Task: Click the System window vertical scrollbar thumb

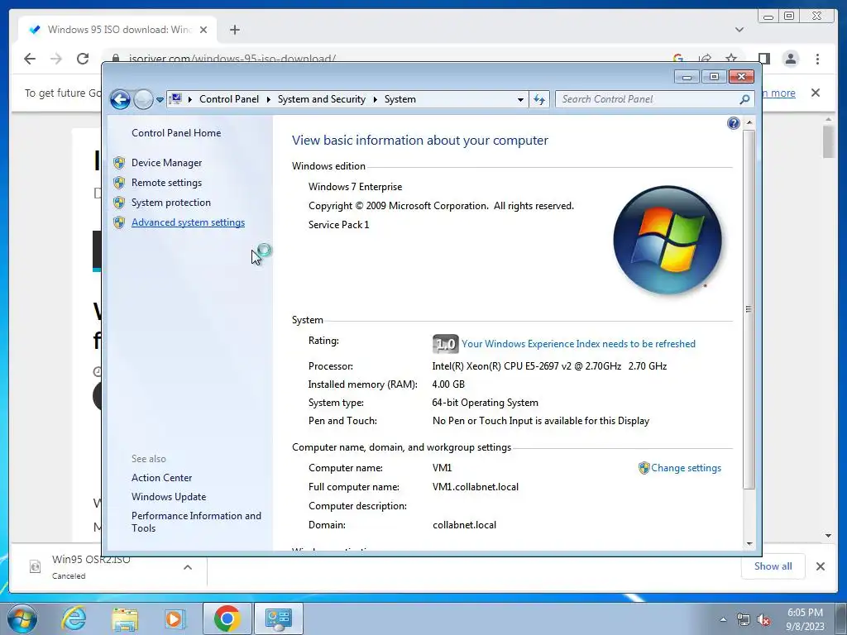Action: pyautogui.click(x=749, y=309)
